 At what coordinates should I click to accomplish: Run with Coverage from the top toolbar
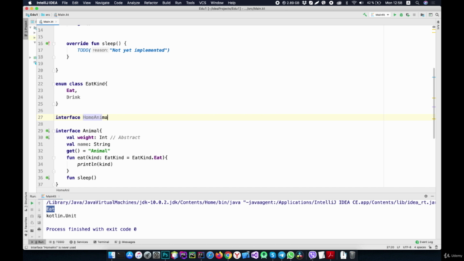point(407,14)
